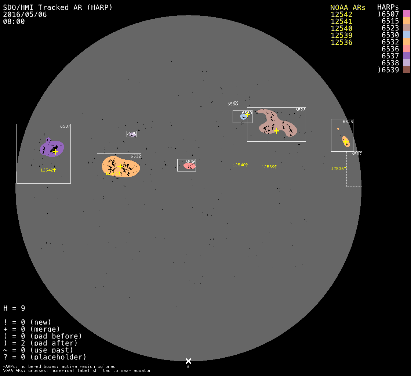Screen dimensions: 411x376
Task: Click the arrow beside NOAA label 12542
Action: [x=54, y=170]
